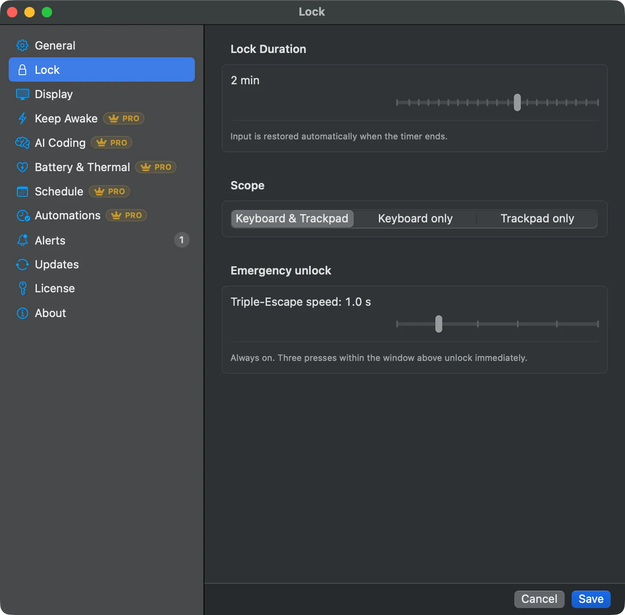
Task: Click the Lock Duration slider's rightmost tick
Action: [598, 102]
